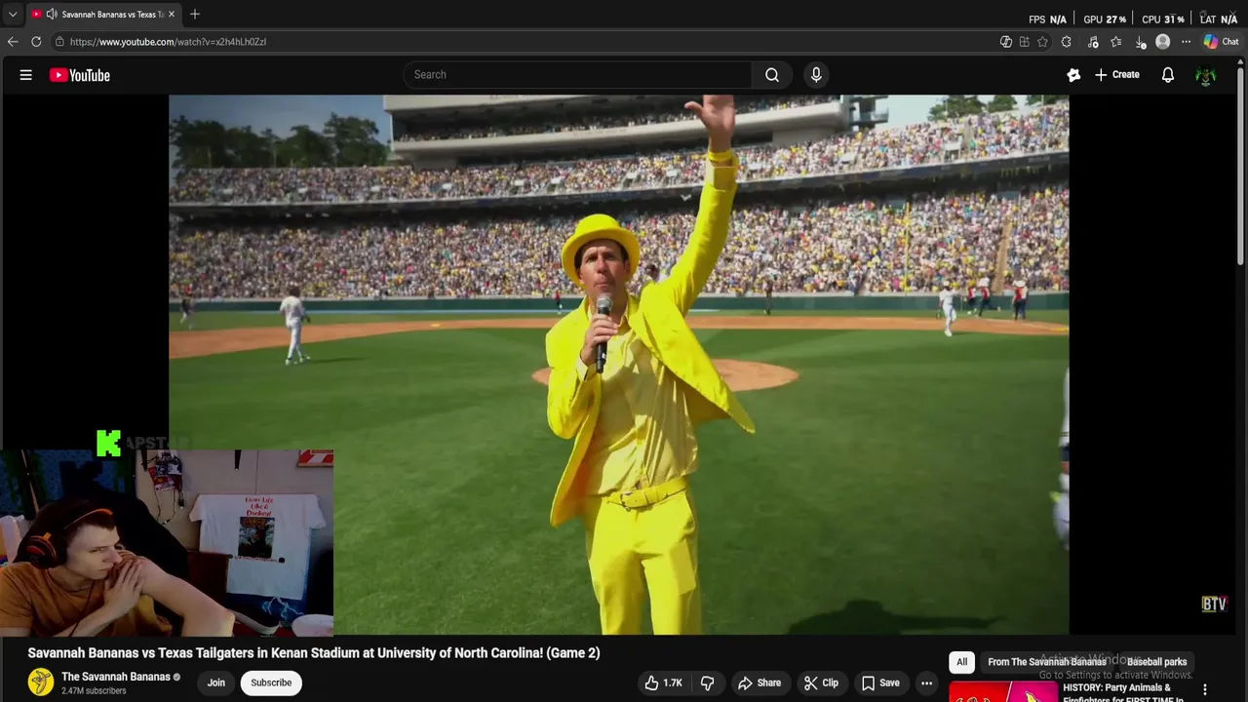This screenshot has height=702, width=1248.
Task: Click the search magnifier button
Action: pos(772,74)
